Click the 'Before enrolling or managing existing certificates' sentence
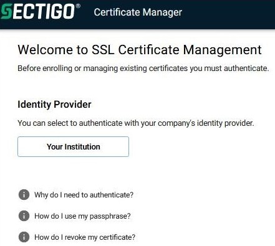 (x=143, y=69)
